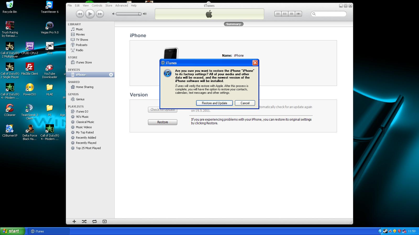Open the Help menu
Image resolution: width=419 pixels, height=235 pixels.
click(134, 5)
